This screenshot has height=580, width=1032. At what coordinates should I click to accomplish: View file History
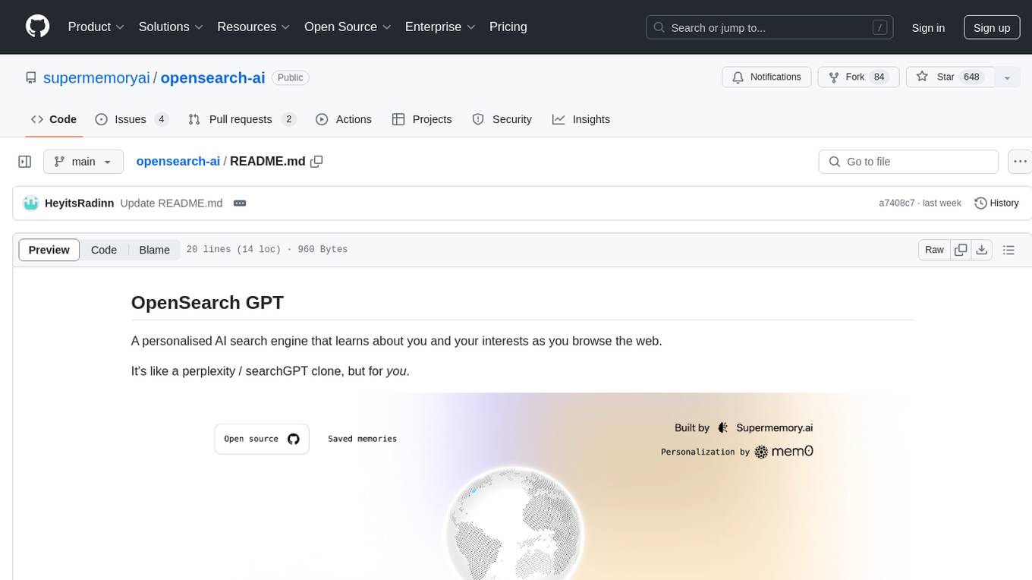point(996,203)
